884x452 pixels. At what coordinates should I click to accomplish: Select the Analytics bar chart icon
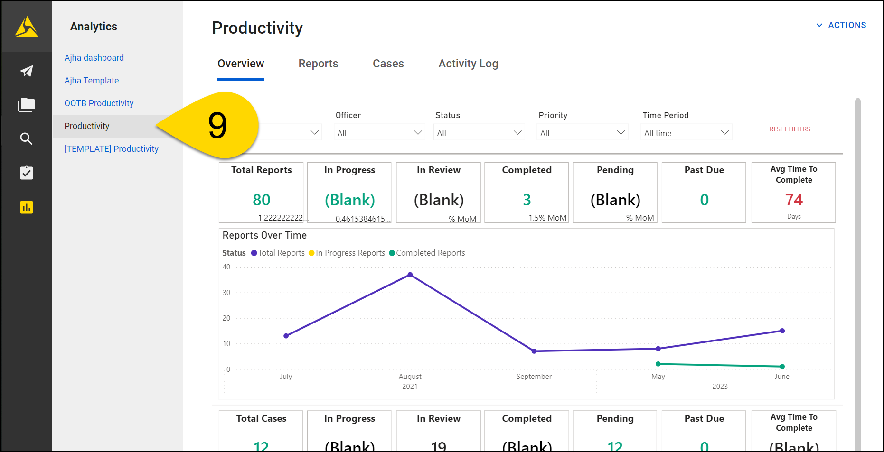[x=26, y=207]
